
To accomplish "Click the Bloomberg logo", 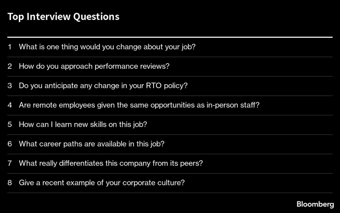I will pos(315,204).
